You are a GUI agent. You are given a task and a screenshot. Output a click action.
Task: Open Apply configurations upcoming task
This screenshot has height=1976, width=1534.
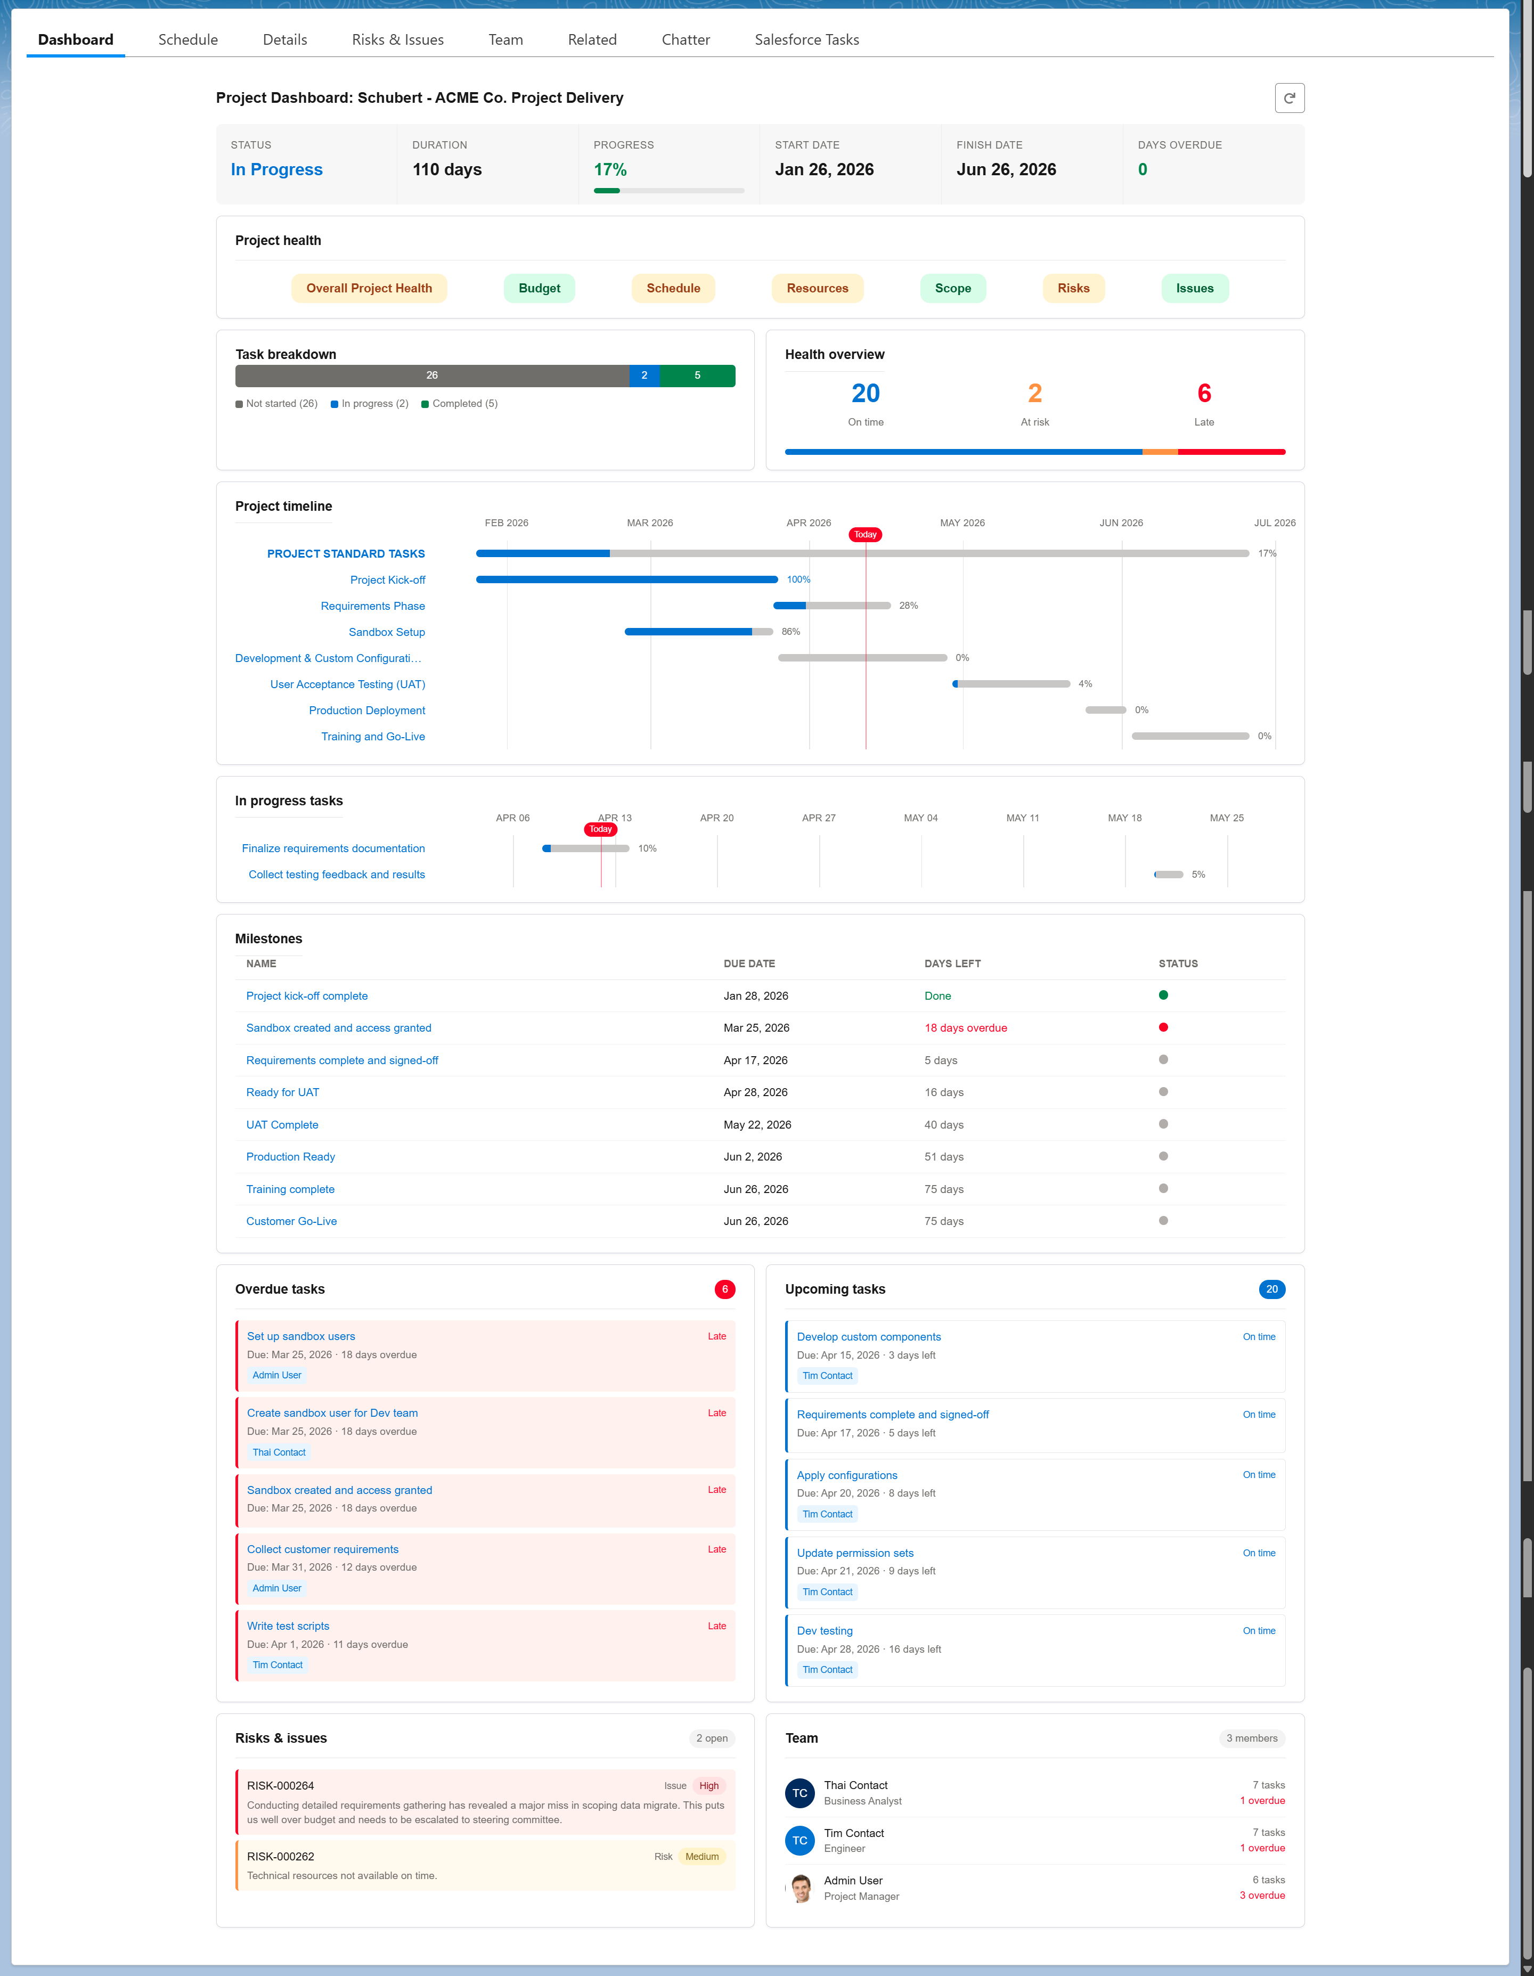click(847, 1476)
